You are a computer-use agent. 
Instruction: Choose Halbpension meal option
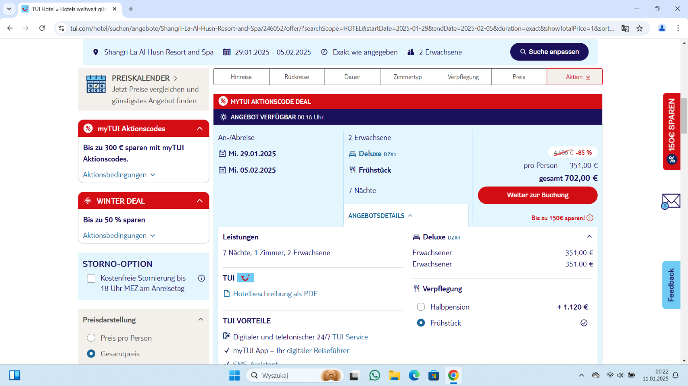point(421,307)
